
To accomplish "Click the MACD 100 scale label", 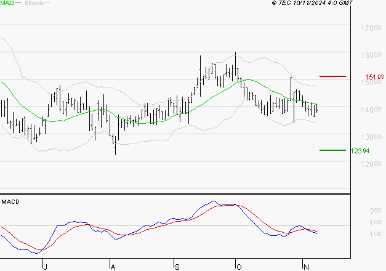I will (x=375, y=222).
